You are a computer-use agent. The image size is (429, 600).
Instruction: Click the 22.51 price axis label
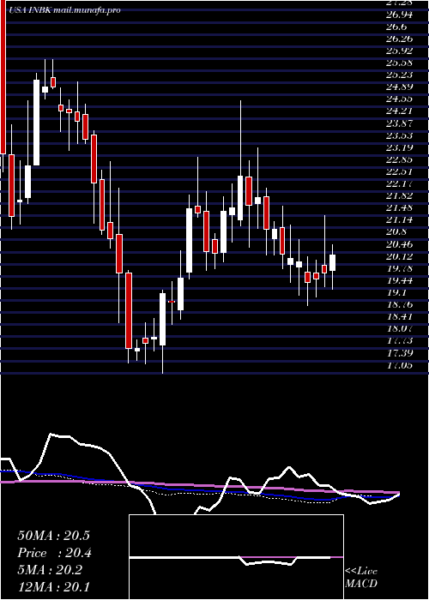click(399, 171)
